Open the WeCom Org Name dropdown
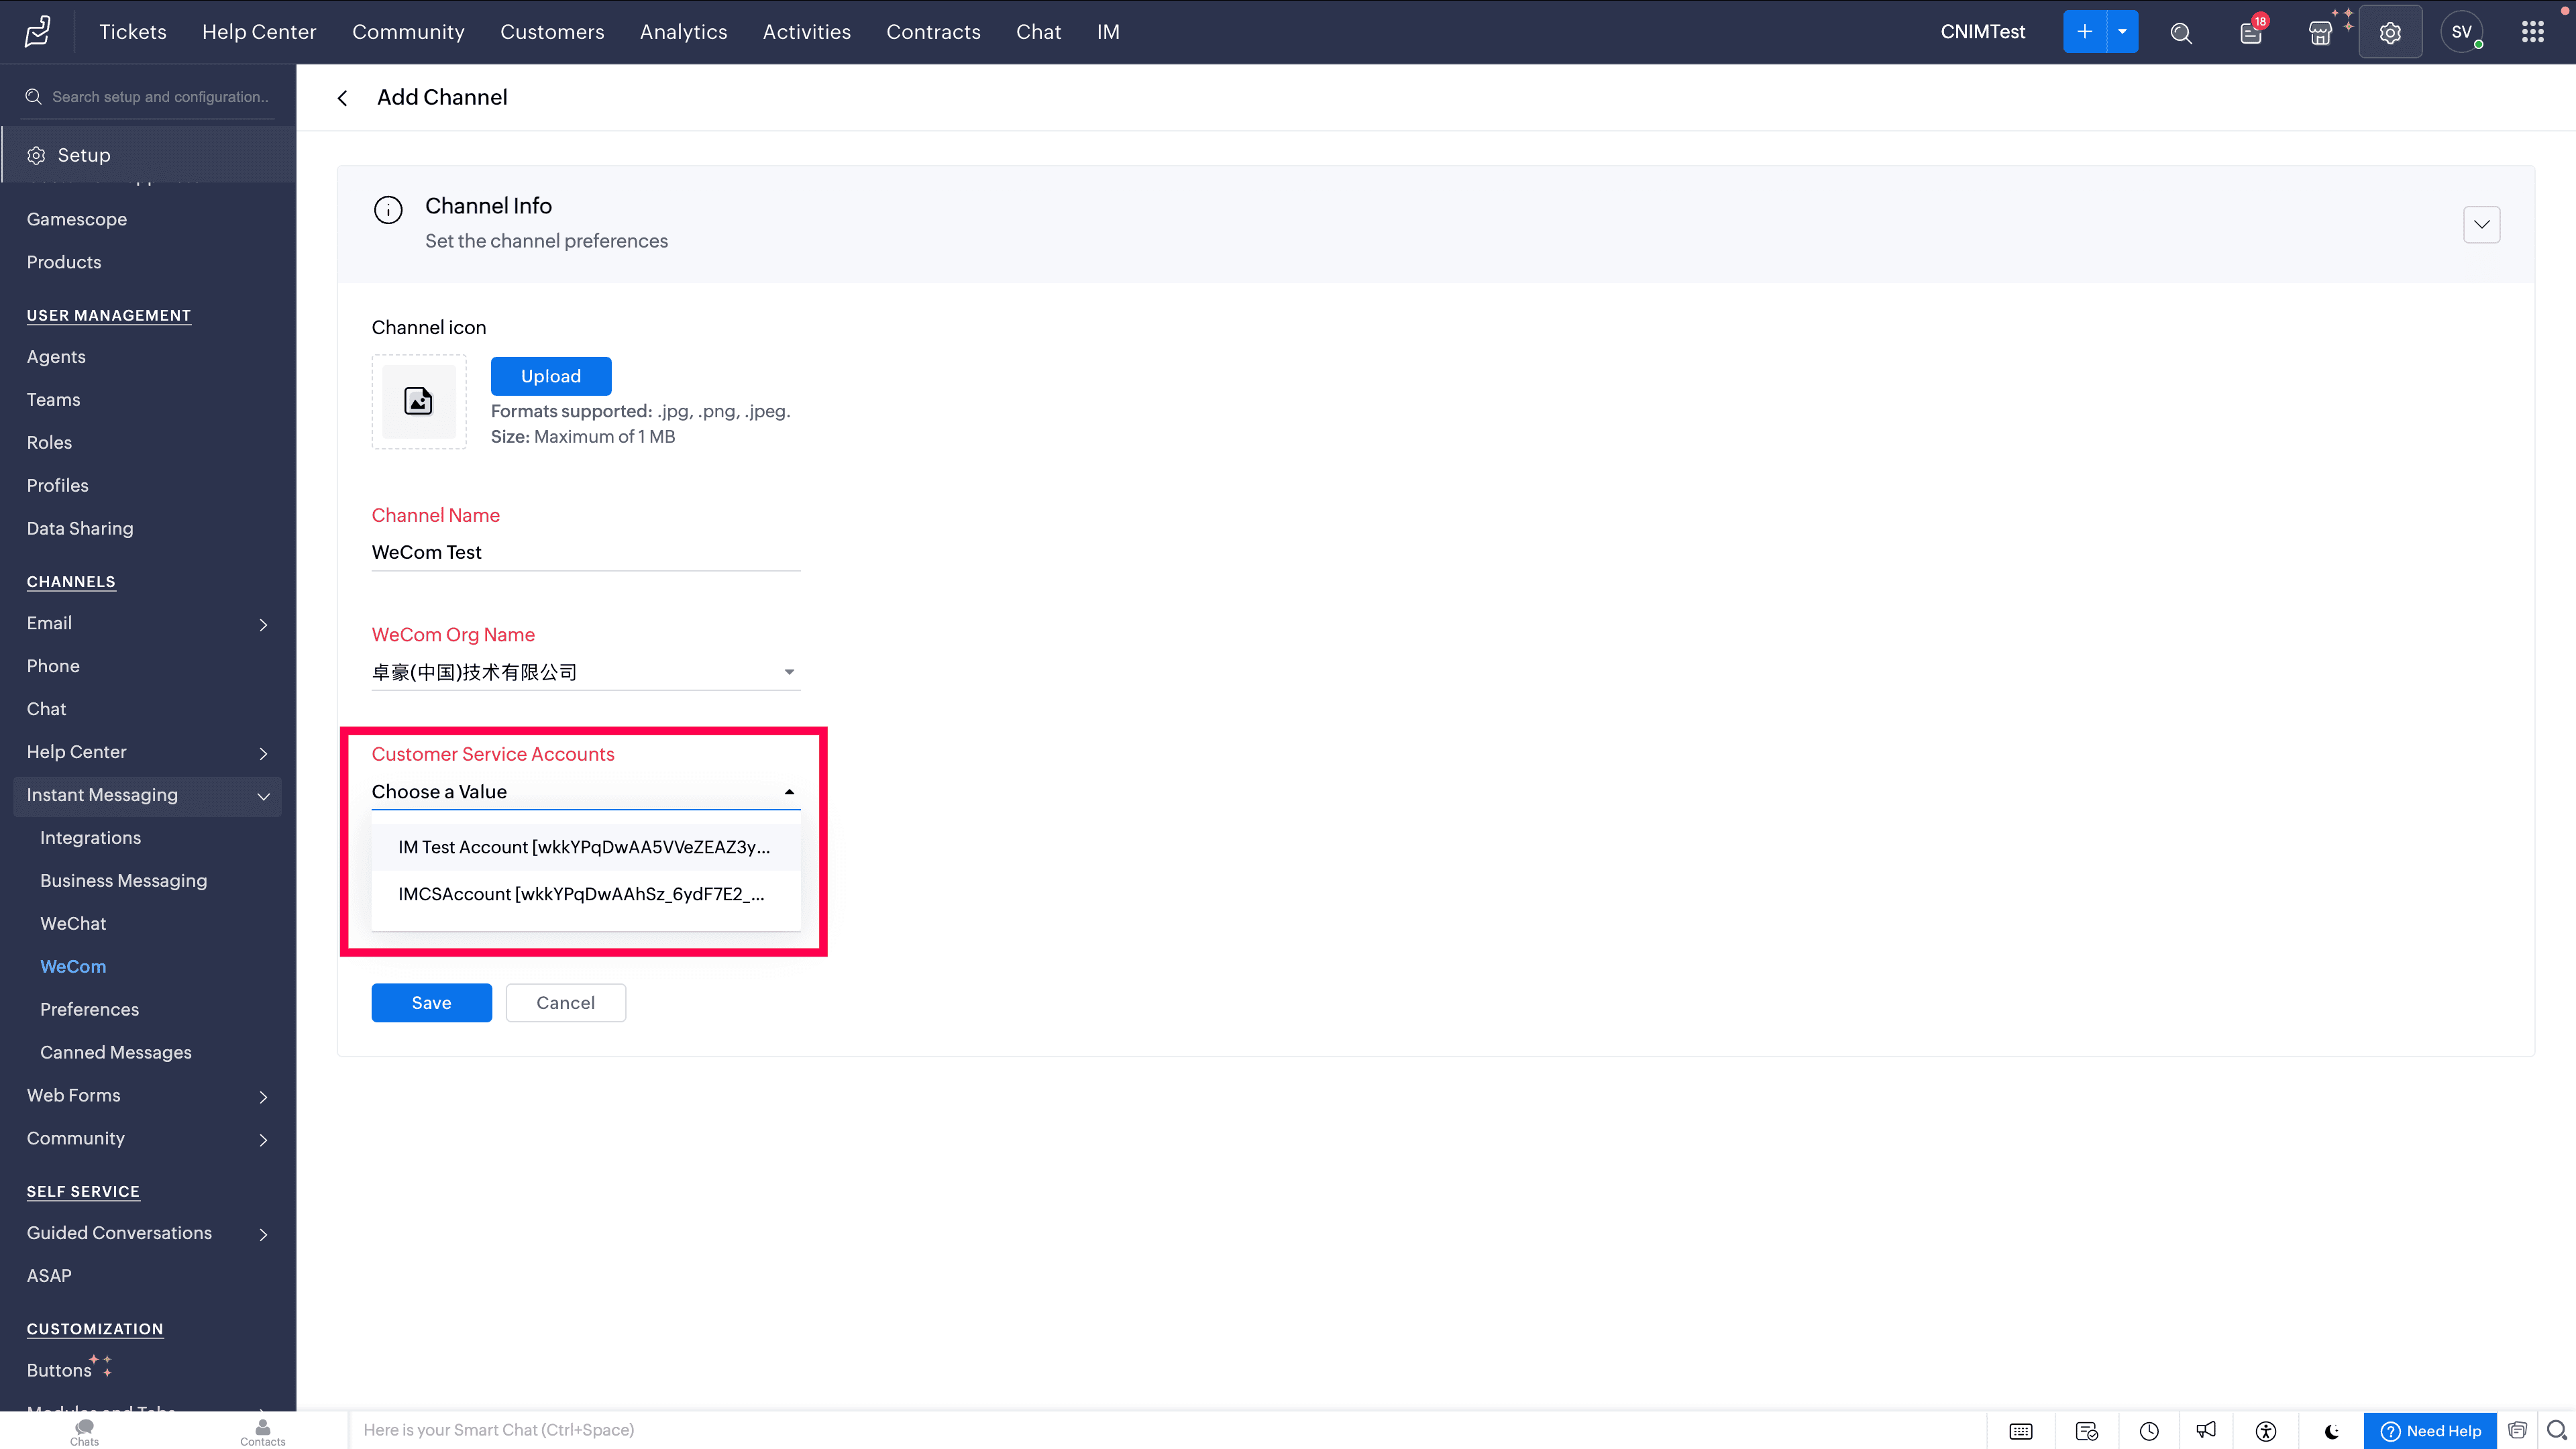The image size is (2576, 1449). 585,672
